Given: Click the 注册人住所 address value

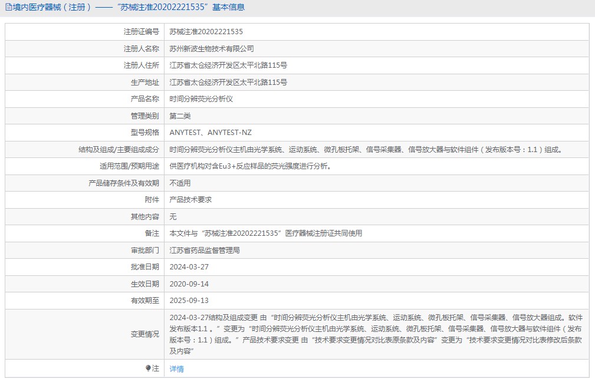Looking at the screenshot, I should [228, 65].
